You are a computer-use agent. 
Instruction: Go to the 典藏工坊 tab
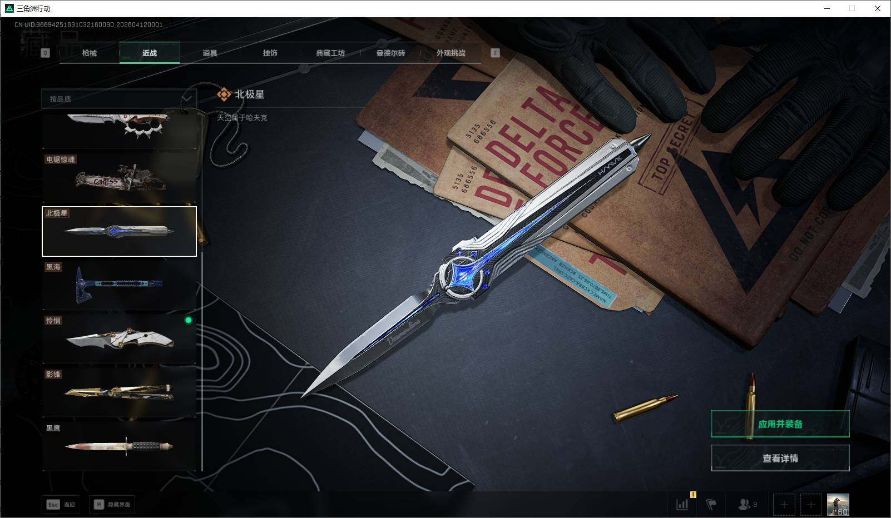330,53
